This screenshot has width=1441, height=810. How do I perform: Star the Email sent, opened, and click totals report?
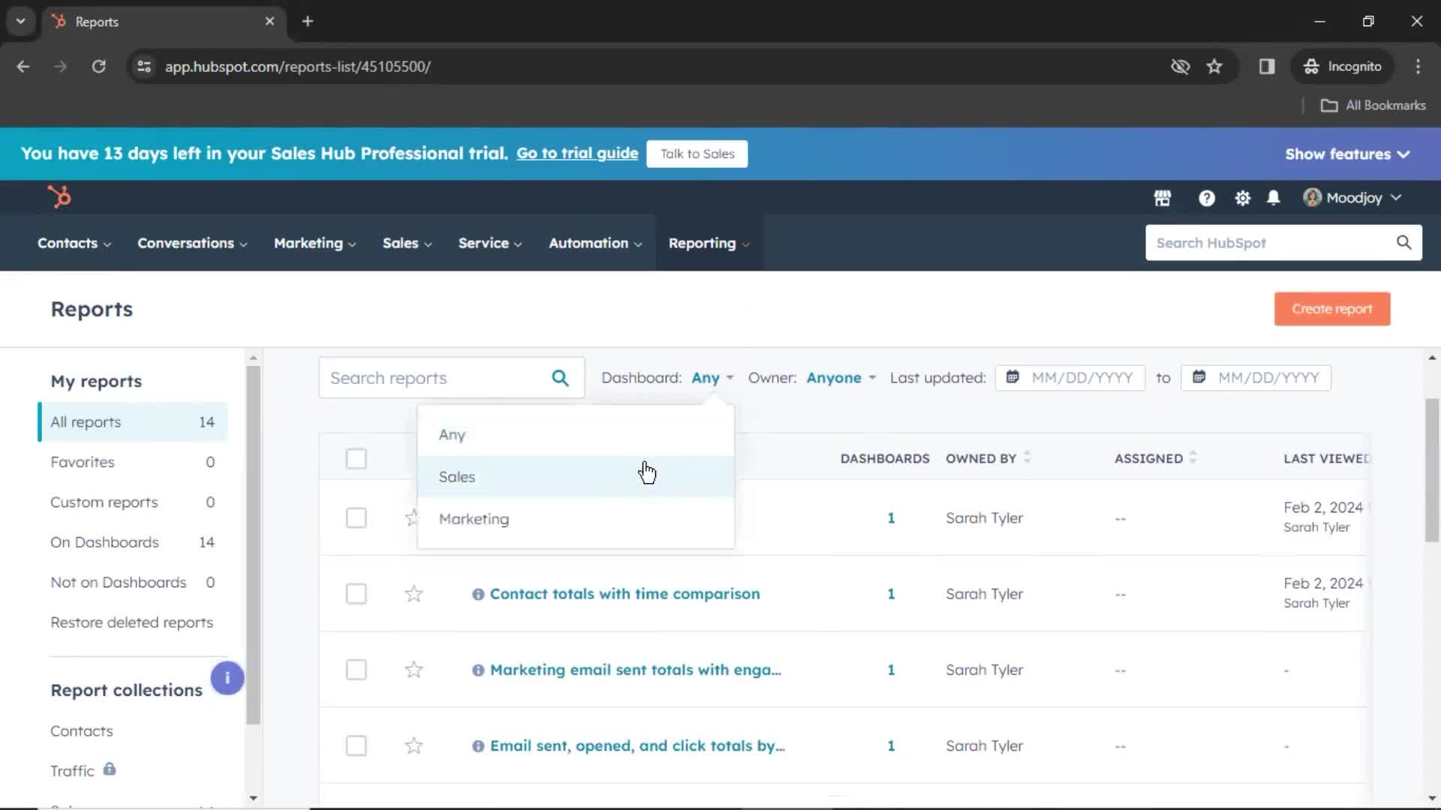pos(414,745)
